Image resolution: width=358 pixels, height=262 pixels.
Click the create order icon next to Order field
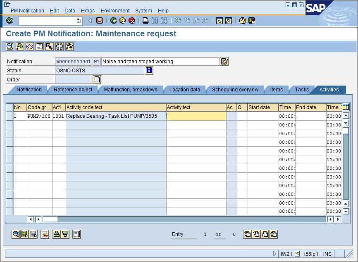tap(97, 80)
